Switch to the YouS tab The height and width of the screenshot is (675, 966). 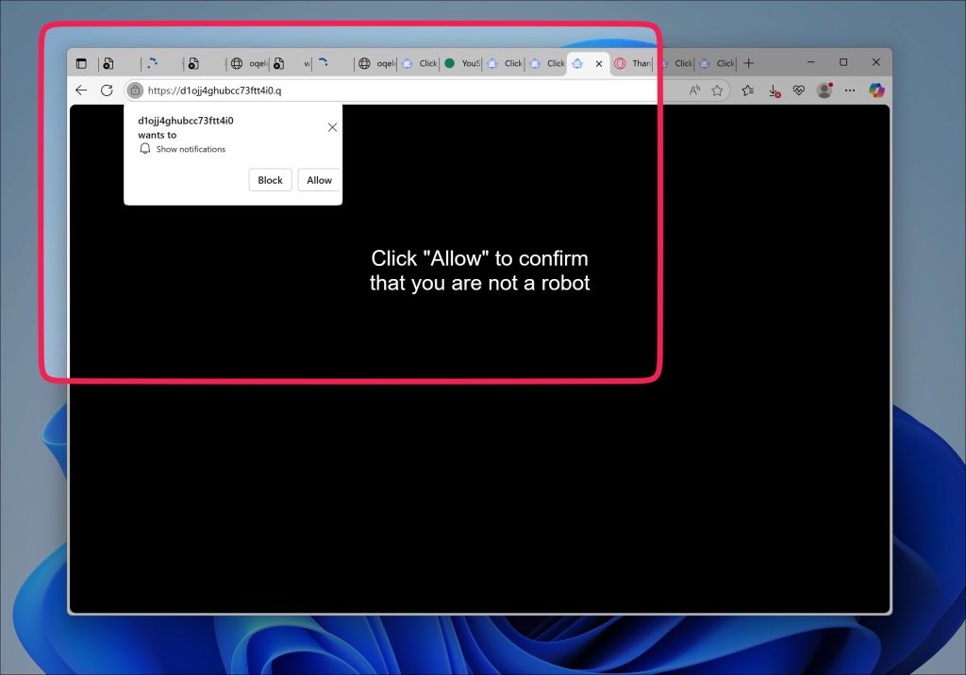coord(462,63)
